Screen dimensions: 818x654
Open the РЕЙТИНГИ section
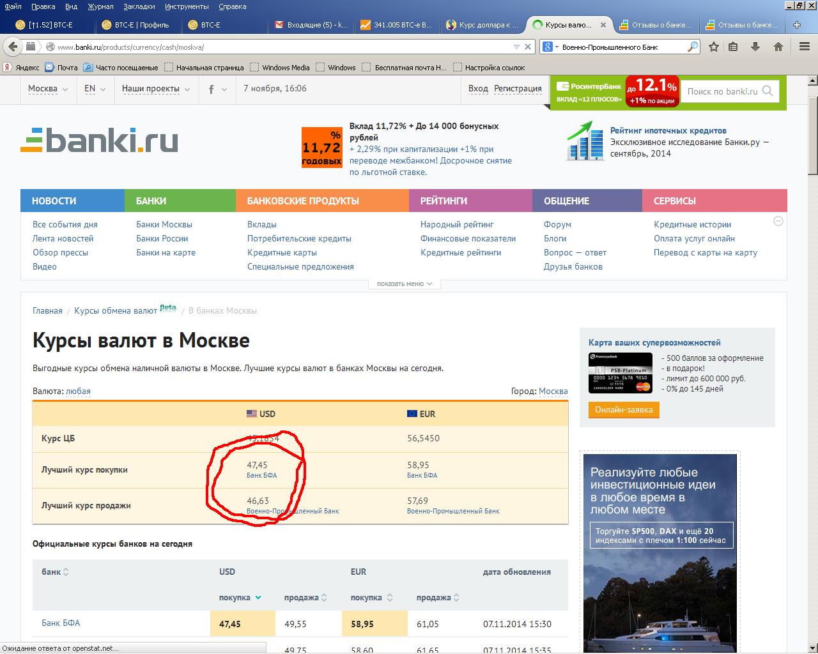470,201
